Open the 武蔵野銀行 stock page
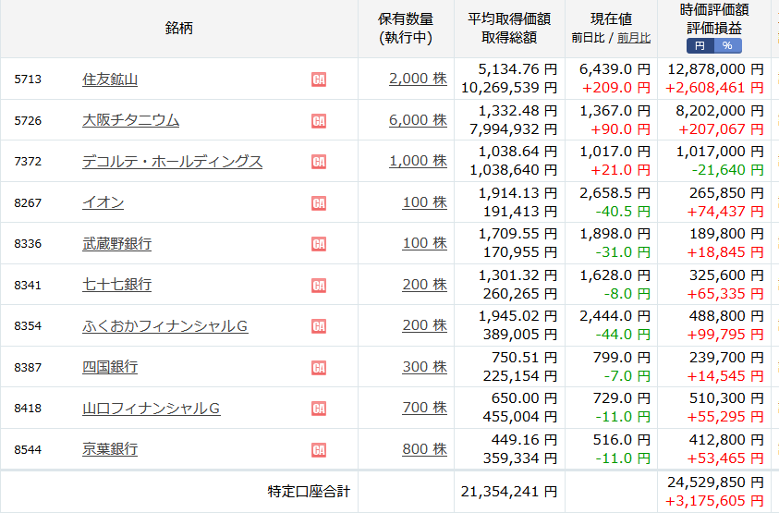The width and height of the screenshot is (779, 513). click(x=116, y=244)
